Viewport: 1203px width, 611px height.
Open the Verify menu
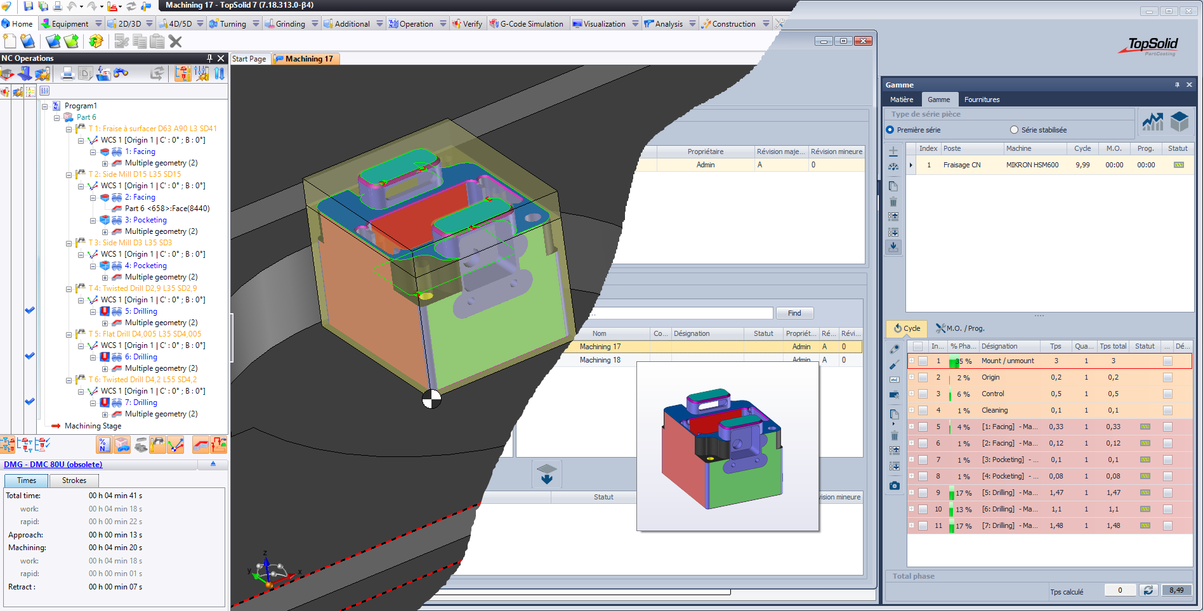(x=468, y=23)
